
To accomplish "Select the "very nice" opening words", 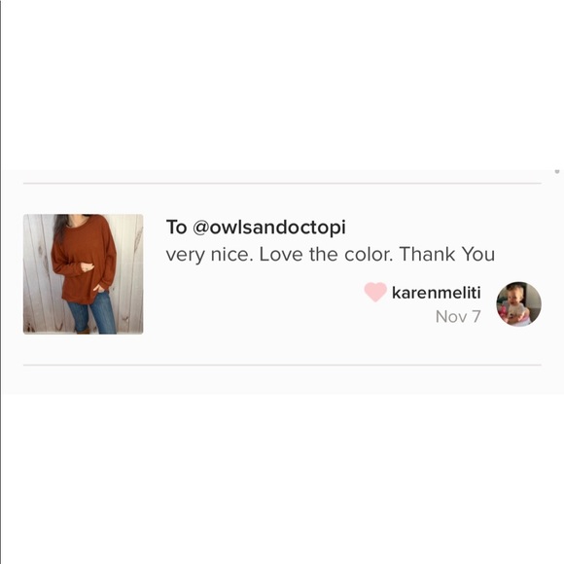I will [x=207, y=255].
